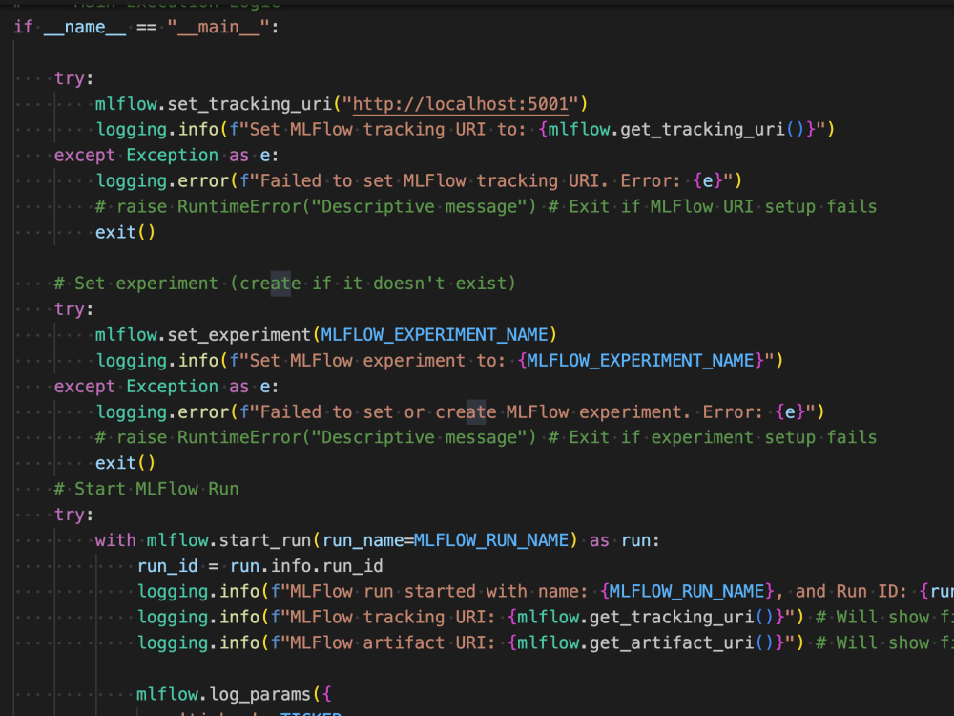This screenshot has height=716, width=954.
Task: Click 'run_id = run.info.run_id' assignment line
Action: coord(259,566)
